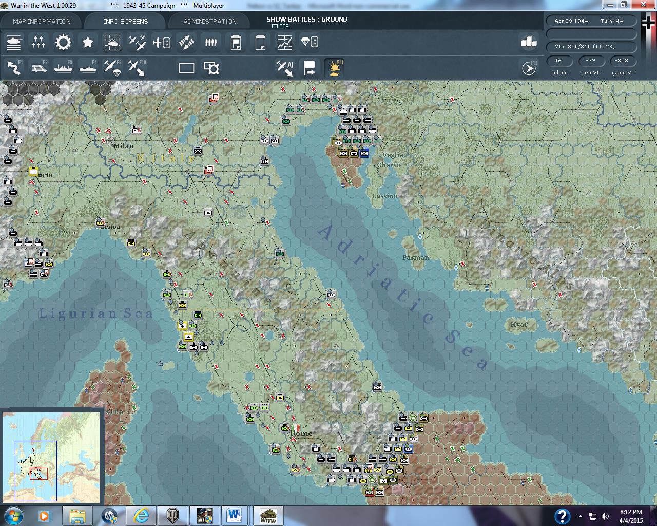The width and height of the screenshot is (657, 526).
Task: Open the Windows Start button
Action: click(x=14, y=516)
